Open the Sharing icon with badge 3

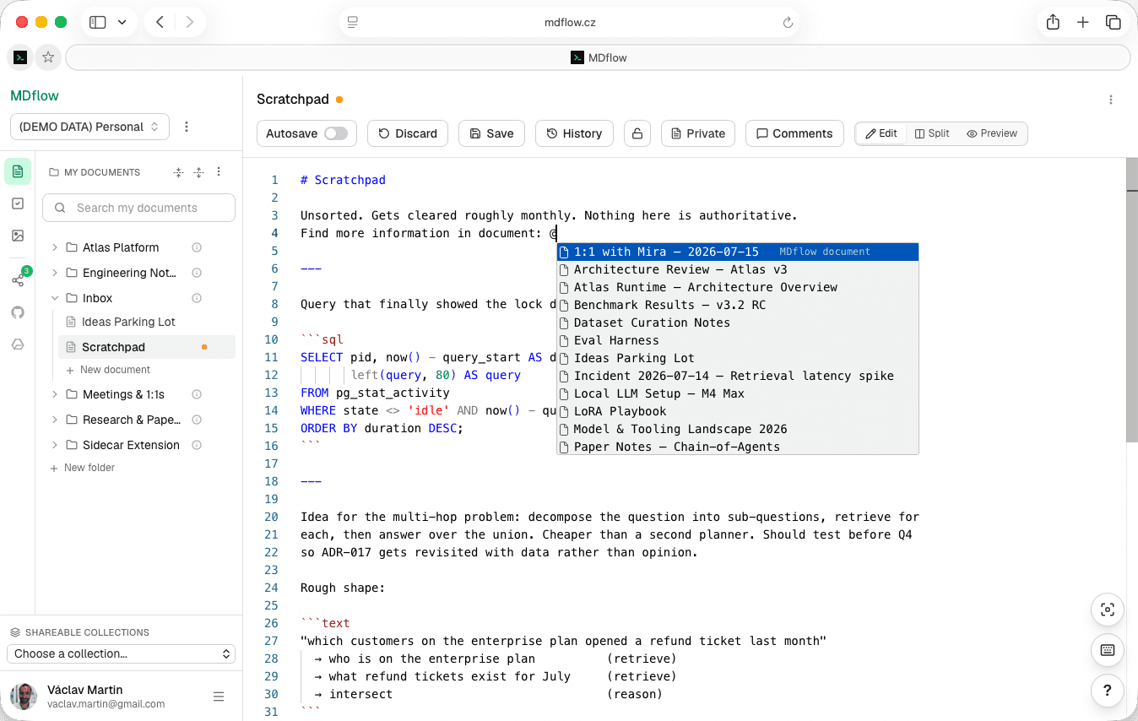coord(18,279)
